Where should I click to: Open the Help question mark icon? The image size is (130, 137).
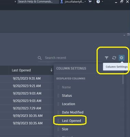98,2
